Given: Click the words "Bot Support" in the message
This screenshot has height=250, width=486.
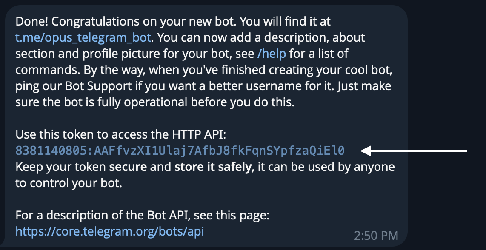Looking at the screenshot, I should click(x=99, y=86).
